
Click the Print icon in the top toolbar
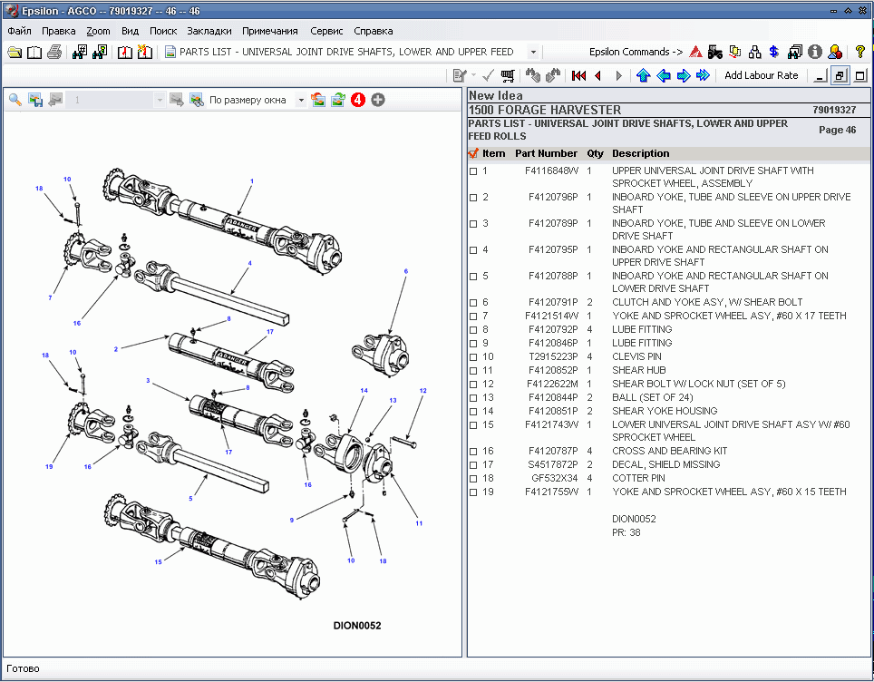tap(53, 53)
